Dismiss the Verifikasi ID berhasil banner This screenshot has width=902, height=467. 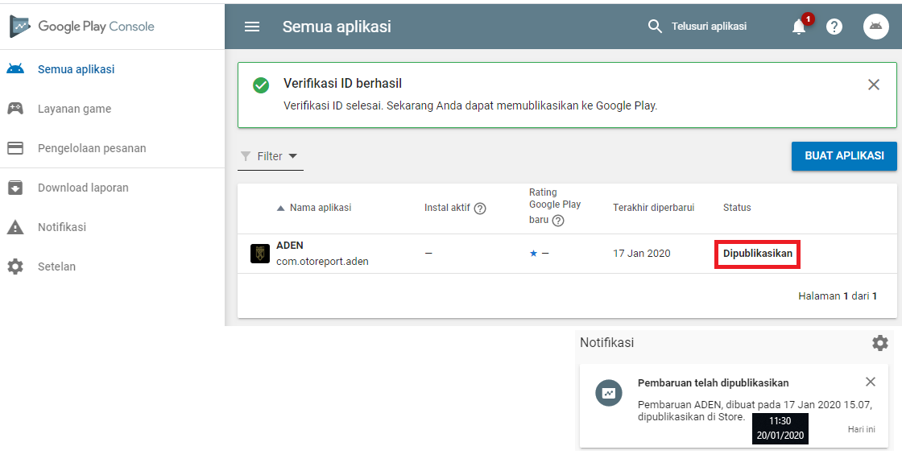click(x=873, y=85)
